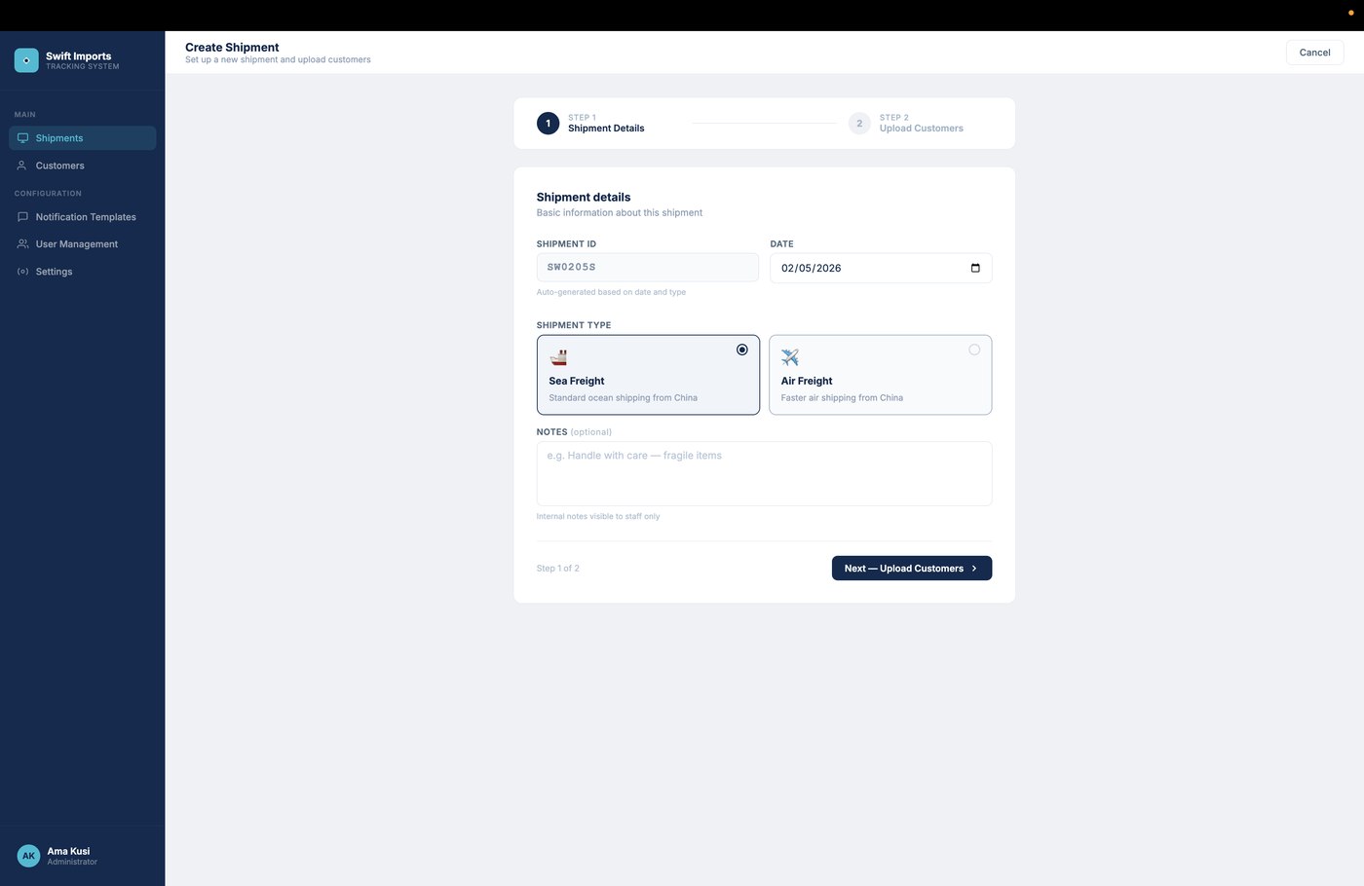Click the AK user avatar
1364x886 pixels.
(28, 856)
